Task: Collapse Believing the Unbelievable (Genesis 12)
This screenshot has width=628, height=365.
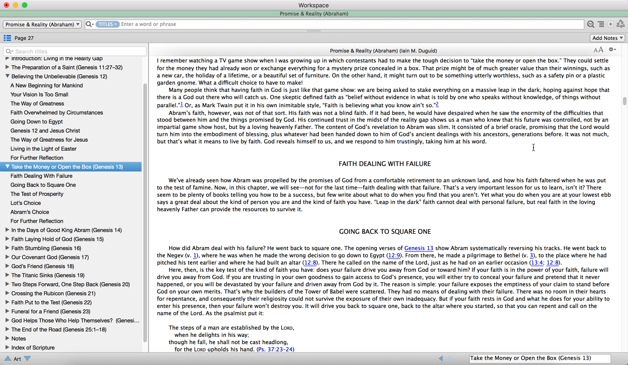Action: (7, 76)
